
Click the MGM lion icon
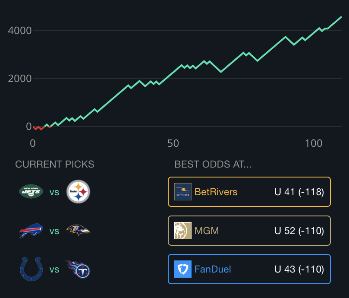click(183, 231)
